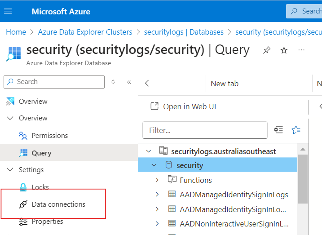
Task: Focus the Filter... input field
Action: pos(205,130)
